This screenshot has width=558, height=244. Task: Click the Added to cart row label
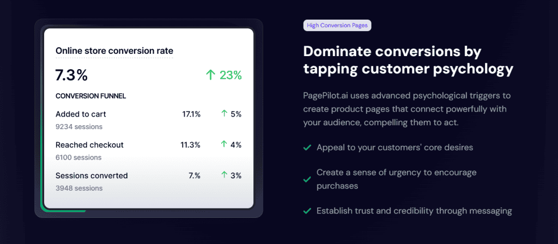(81, 114)
